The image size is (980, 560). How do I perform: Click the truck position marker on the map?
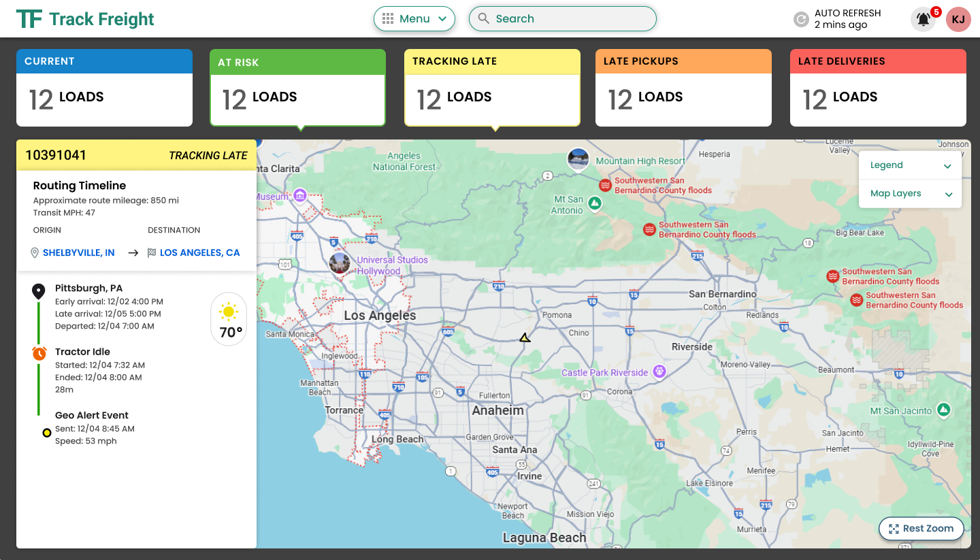(x=524, y=336)
